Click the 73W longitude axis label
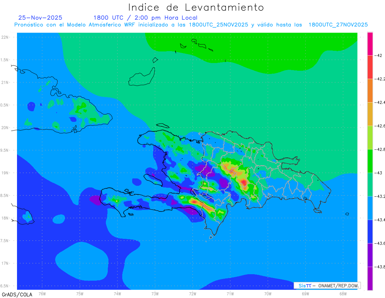The width and height of the screenshot is (385, 298). coord(155,293)
